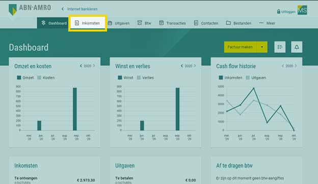Click the Inkomsten document icon in navigation
318x184 pixels.
click(77, 23)
